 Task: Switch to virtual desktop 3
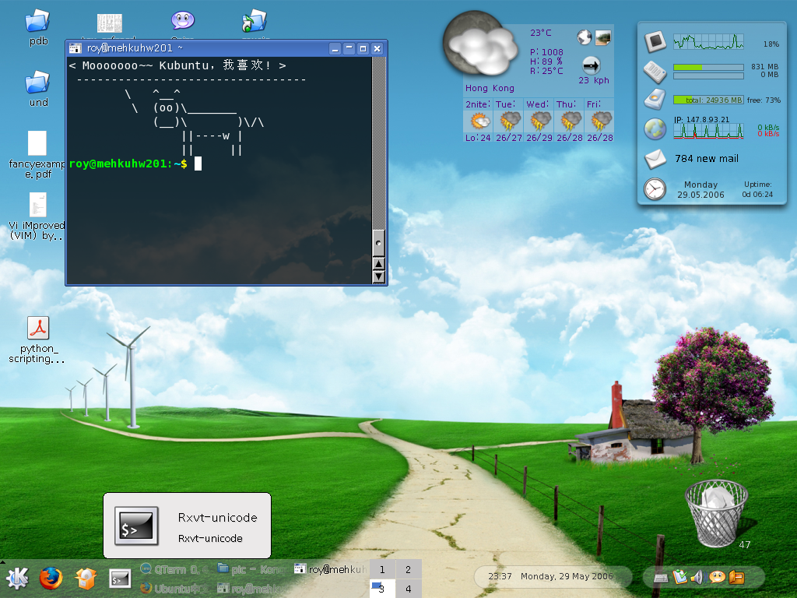pos(382,589)
